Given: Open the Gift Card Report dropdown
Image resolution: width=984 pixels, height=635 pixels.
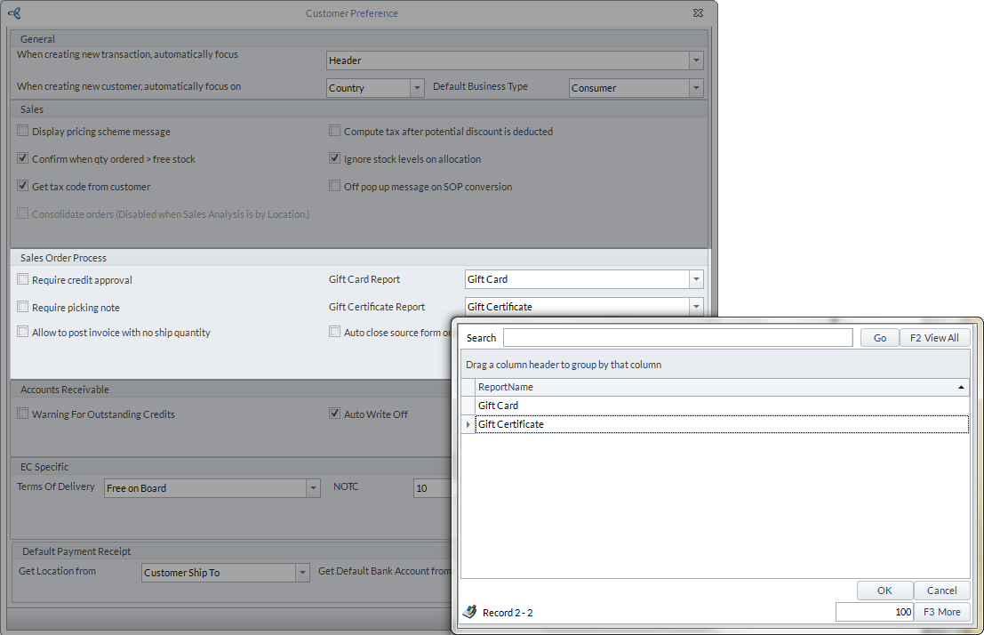Looking at the screenshot, I should 695,279.
